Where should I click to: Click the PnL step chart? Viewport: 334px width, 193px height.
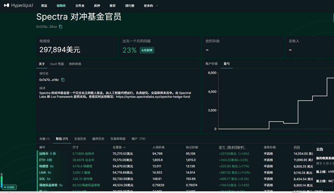[x=276, y=101]
